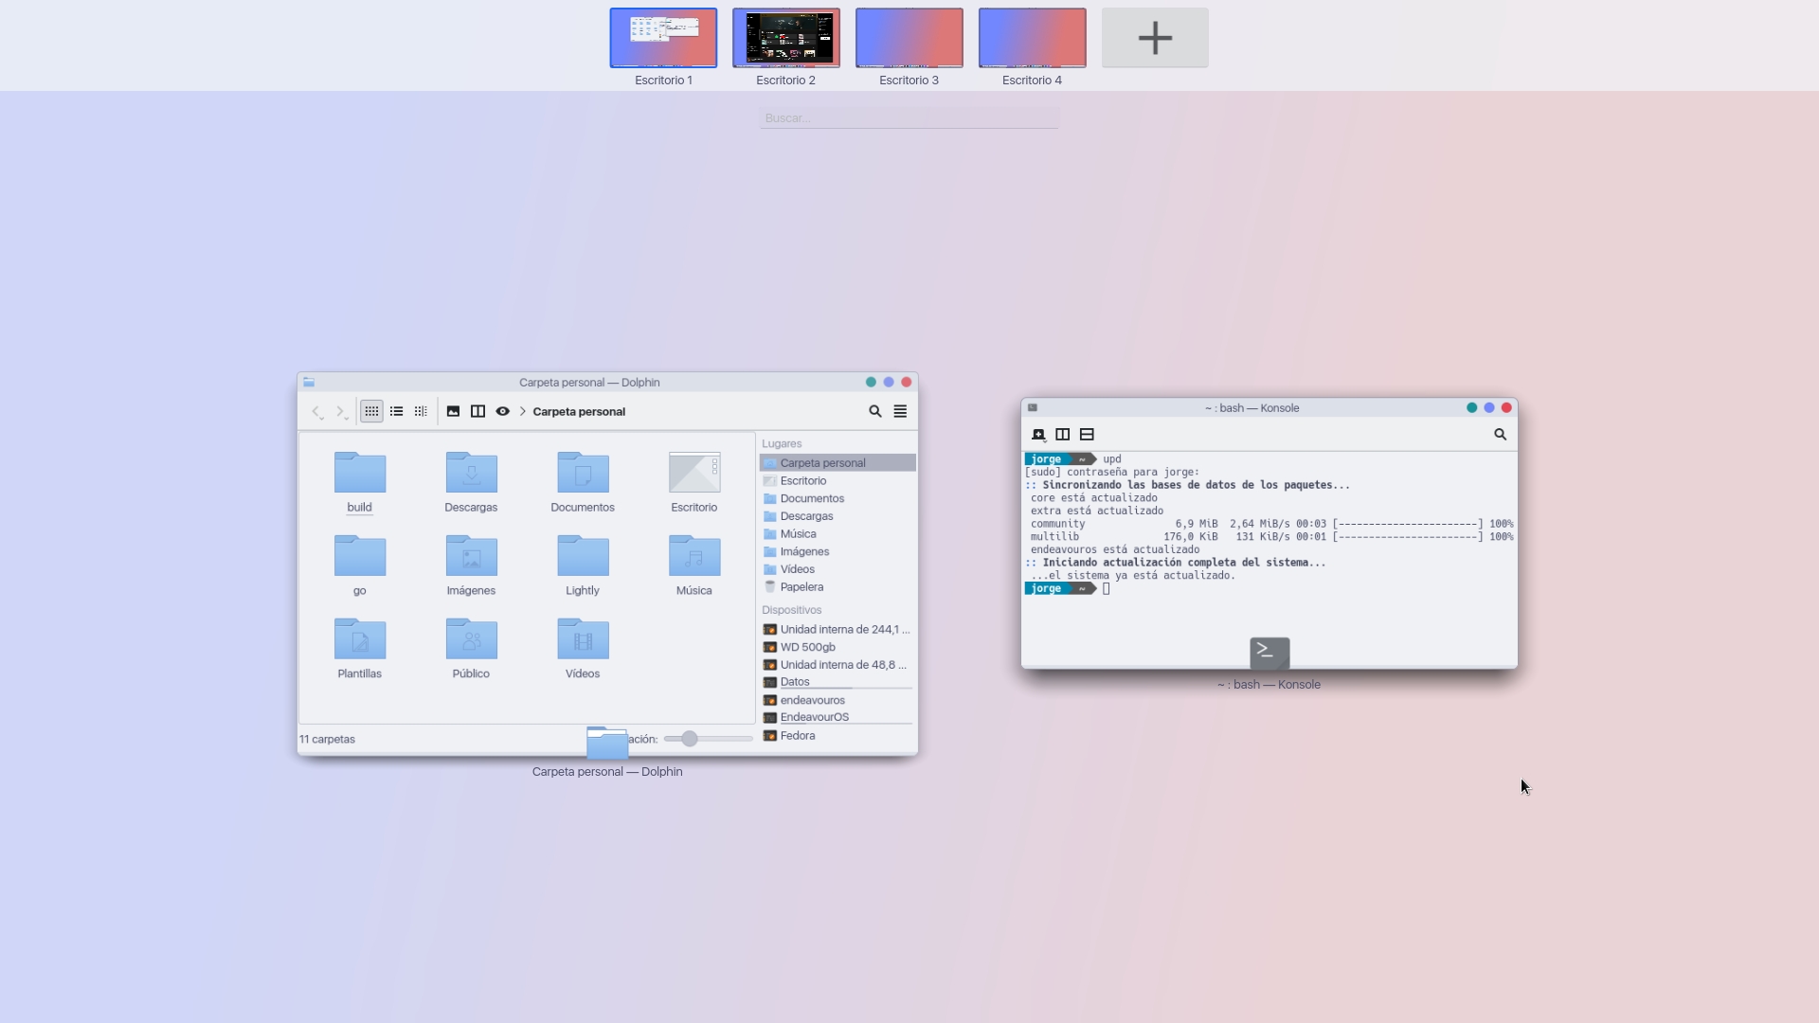The height and width of the screenshot is (1023, 1819).
Task: Split Konsole view top/bottom
Action: coord(1087,435)
